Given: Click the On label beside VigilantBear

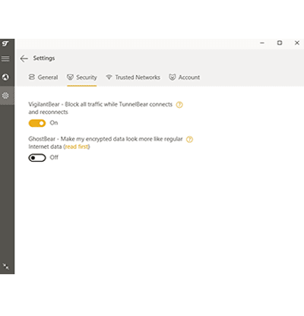Looking at the screenshot, I should click(x=54, y=123).
